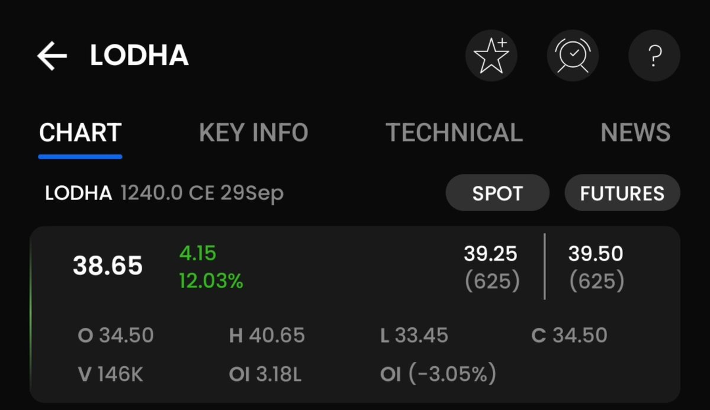This screenshot has width=710, height=410.
Task: Tap the volume V 146K value
Action: point(111,375)
